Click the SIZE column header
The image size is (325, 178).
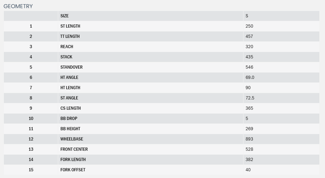[65, 16]
